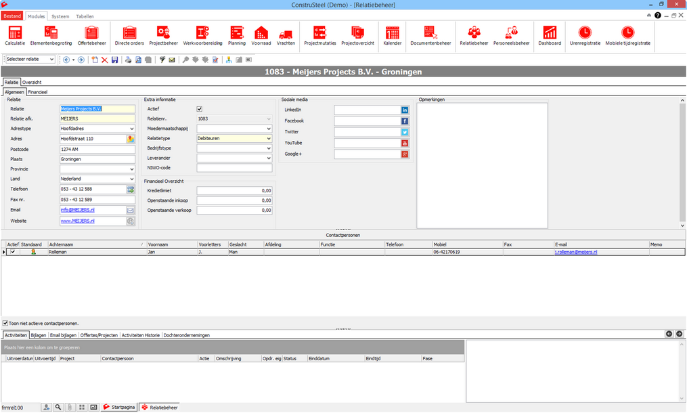Viewport: 687px width, 413px height.
Task: Go to the Voorraad module
Action: [x=261, y=35]
